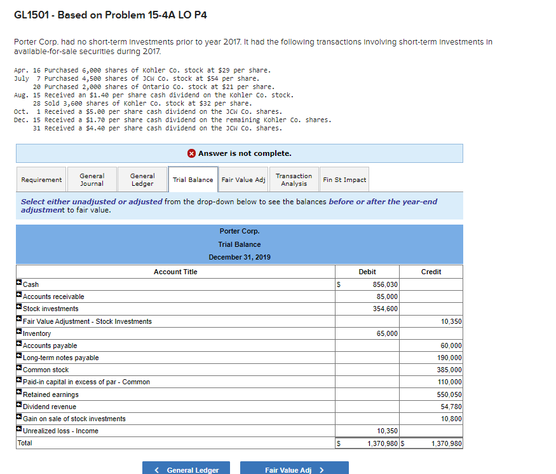Click the Fair Value Adj next button

click(294, 468)
